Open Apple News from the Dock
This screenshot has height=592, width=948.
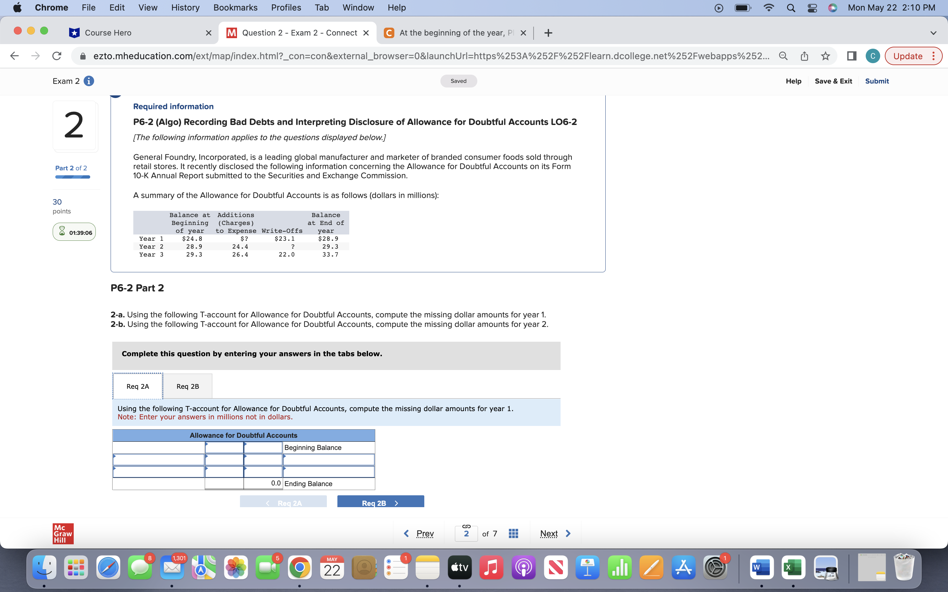pos(556,567)
